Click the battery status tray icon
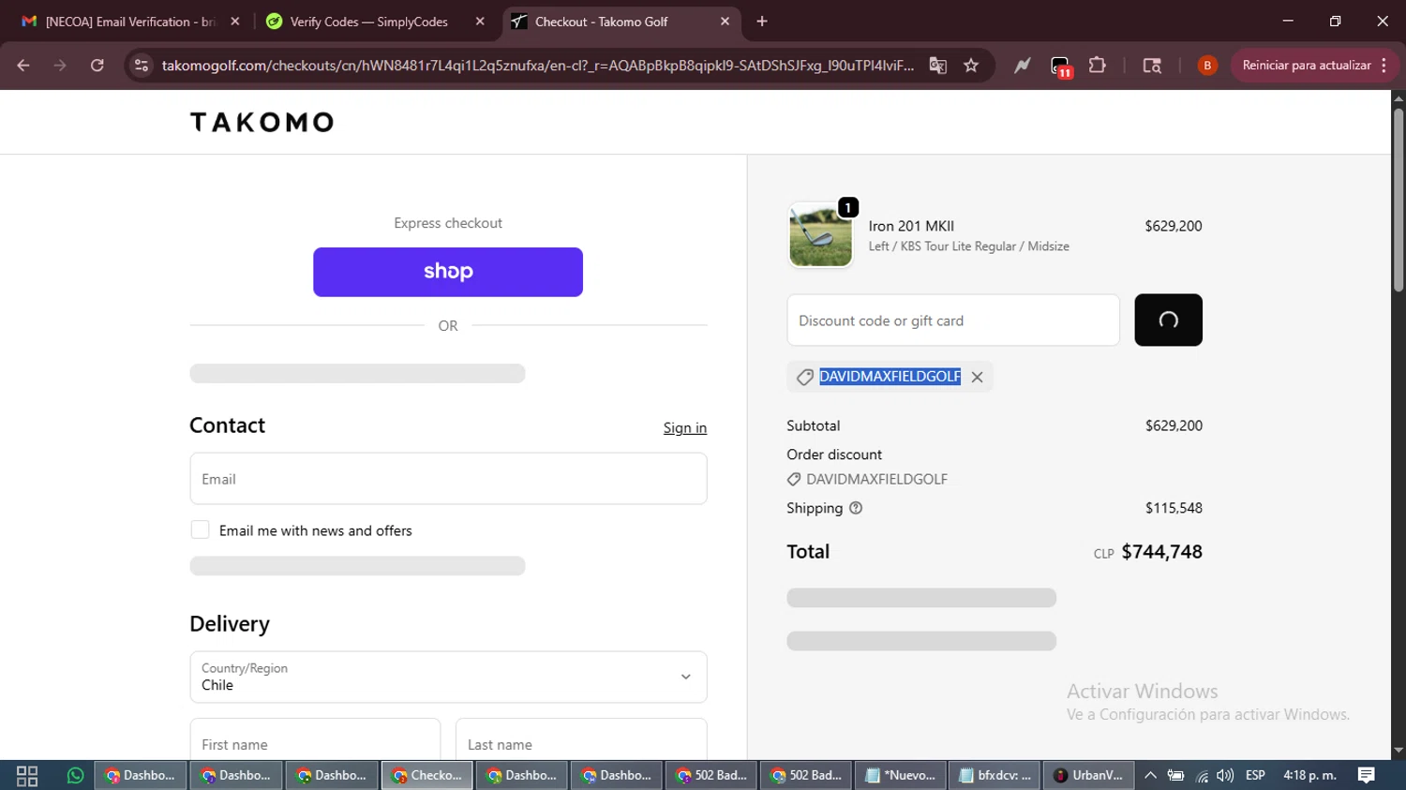 pos(1175,776)
